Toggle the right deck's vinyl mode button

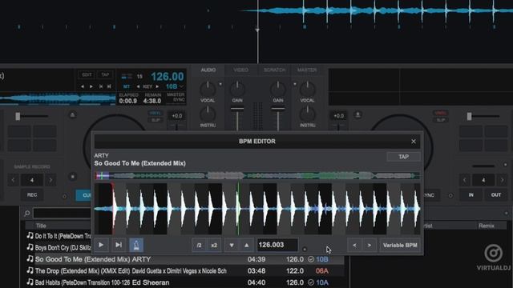(x=440, y=113)
